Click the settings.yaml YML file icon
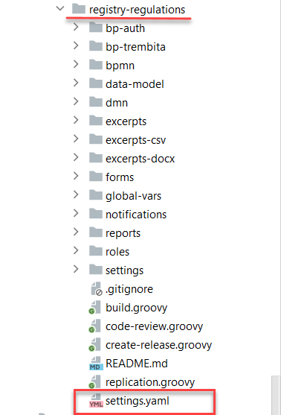The image size is (281, 415). 96,401
